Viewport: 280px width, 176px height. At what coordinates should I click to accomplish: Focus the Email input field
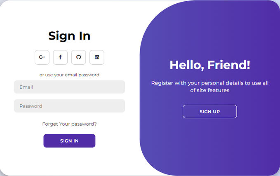coord(69,87)
